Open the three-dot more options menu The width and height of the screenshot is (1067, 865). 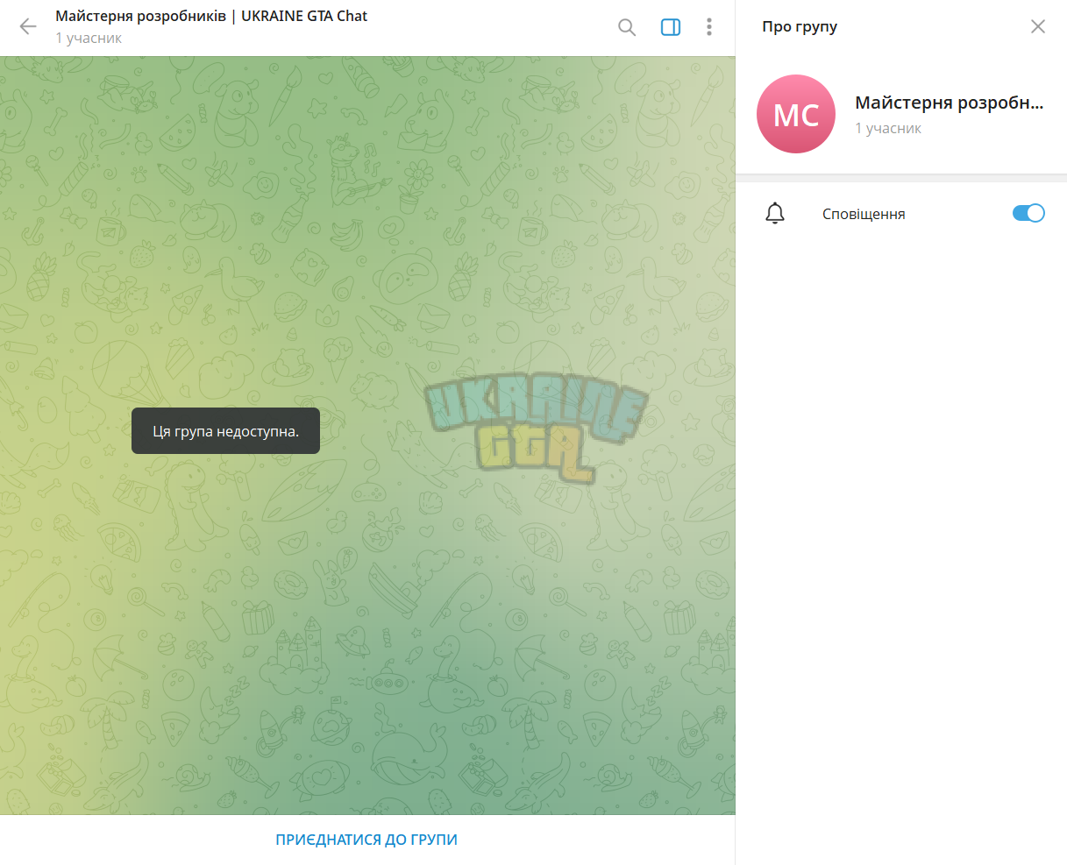709,27
